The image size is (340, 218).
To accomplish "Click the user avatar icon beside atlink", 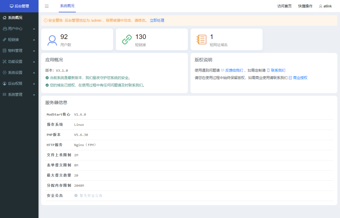I will [x=321, y=6].
